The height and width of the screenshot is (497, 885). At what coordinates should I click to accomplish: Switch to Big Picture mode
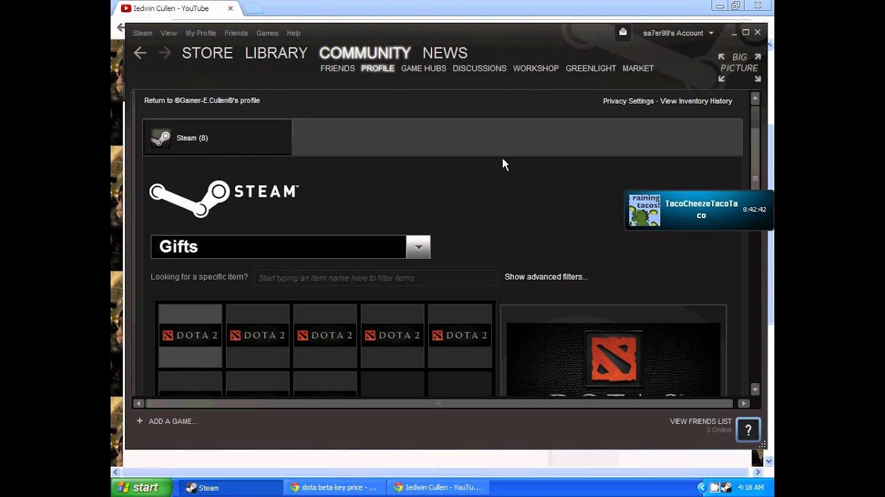tap(739, 68)
